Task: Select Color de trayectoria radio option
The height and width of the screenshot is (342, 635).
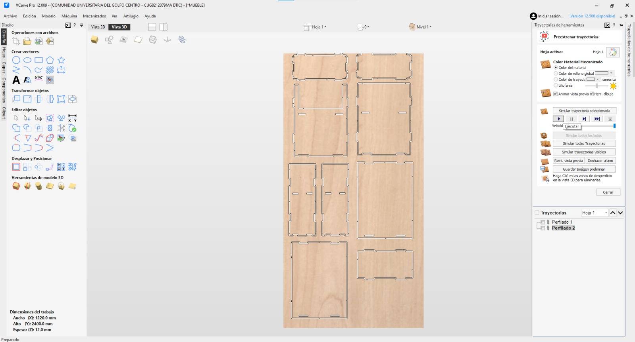Action: tap(556, 80)
